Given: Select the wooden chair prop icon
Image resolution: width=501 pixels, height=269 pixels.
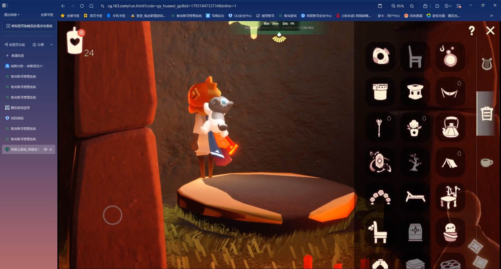Looking at the screenshot, I should (x=415, y=57).
